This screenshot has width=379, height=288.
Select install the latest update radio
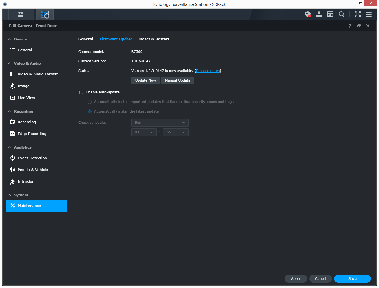tap(90, 111)
